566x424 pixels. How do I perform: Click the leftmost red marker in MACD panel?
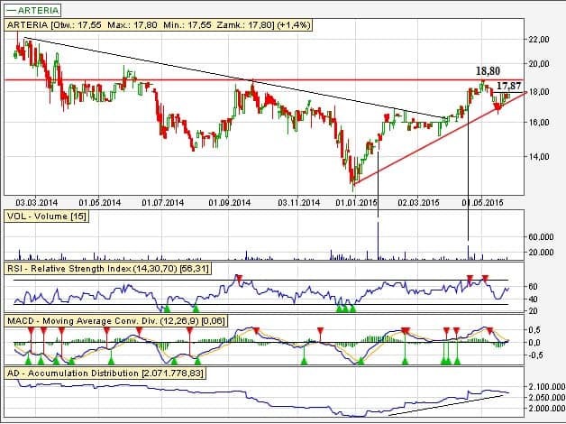point(29,331)
